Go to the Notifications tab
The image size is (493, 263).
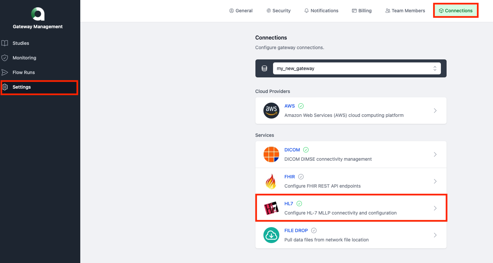(x=321, y=11)
